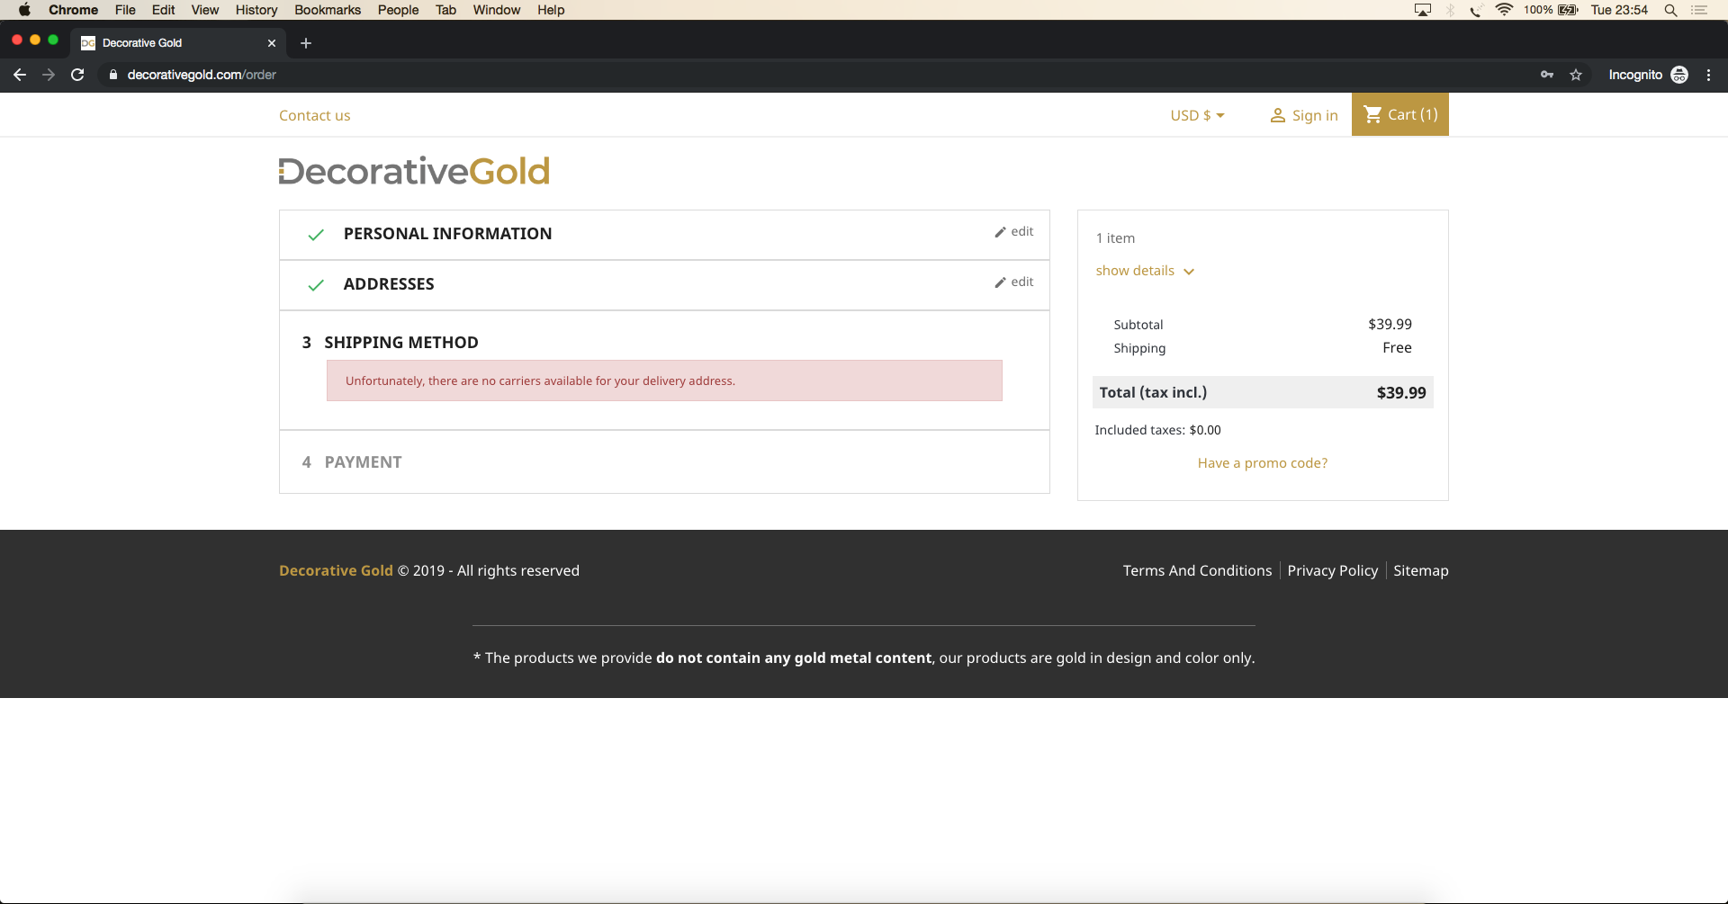Open the View menu
Viewport: 1728px width, 904px height.
tap(205, 10)
